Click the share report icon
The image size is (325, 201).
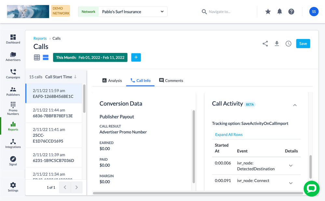[265, 44]
